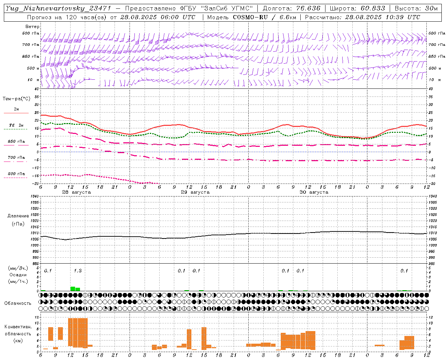Click the (мм/3ч.) precipitation unit label
Image resolution: width=447 pixels, height=358 pixels.
pyautogui.click(x=18, y=268)
